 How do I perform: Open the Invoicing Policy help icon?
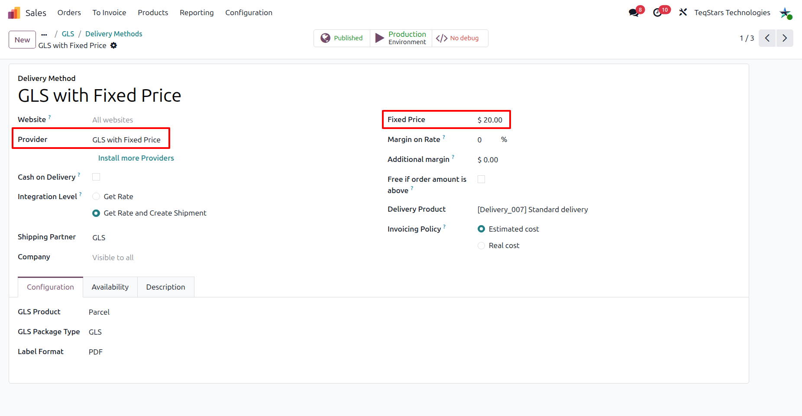pos(444,226)
